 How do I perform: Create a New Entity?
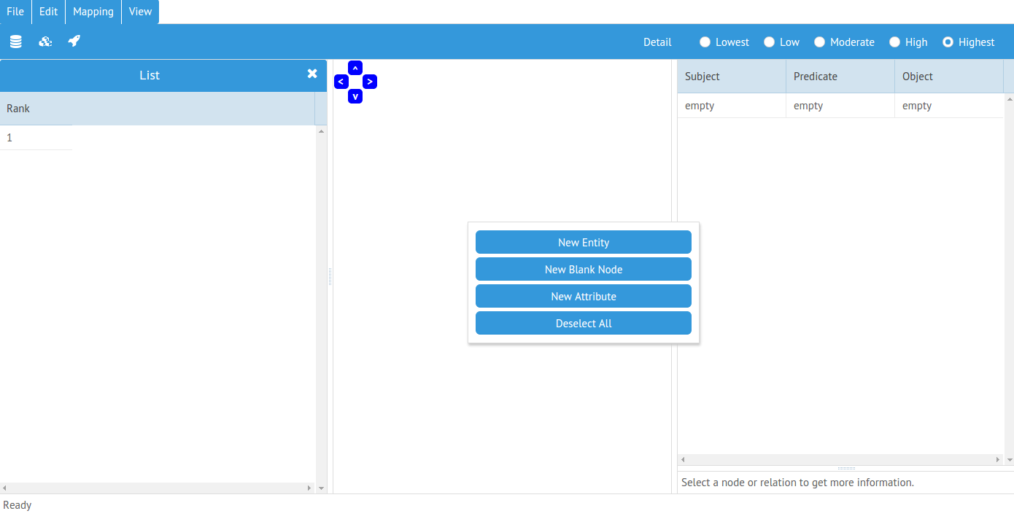point(583,243)
